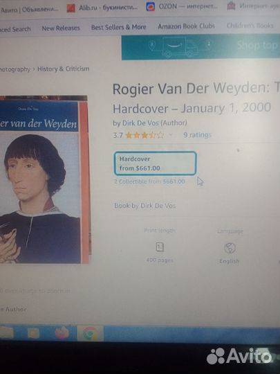Open Firefox from the taskbar
The width and height of the screenshot is (280, 374).
[62, 333]
